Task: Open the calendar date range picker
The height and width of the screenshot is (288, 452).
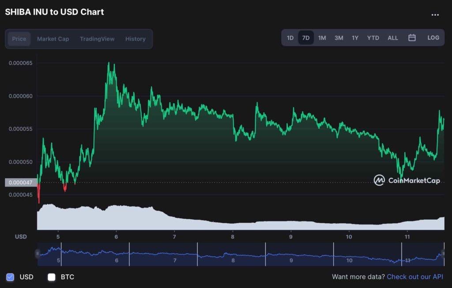Action: [x=412, y=38]
